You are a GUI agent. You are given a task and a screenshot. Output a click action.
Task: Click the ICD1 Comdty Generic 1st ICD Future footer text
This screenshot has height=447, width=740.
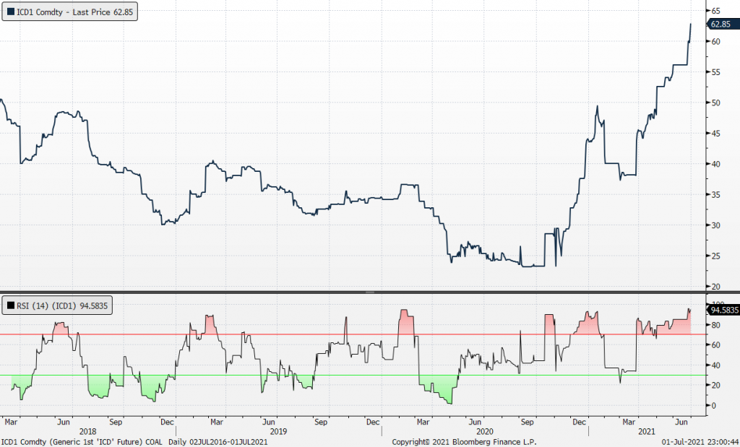(82, 442)
